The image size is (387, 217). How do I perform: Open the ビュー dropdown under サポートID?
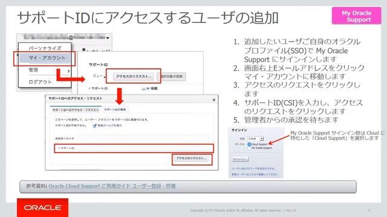tap(99, 77)
